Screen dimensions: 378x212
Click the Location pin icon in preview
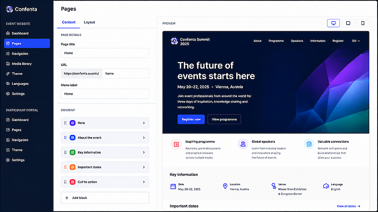(x=225, y=186)
